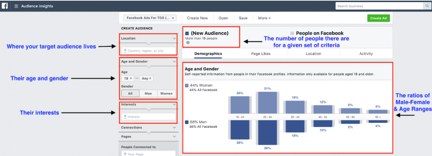This screenshot has height=156, width=432.
Task: Open the hamburger menu beside Audience Insights
Action: pos(16,6)
